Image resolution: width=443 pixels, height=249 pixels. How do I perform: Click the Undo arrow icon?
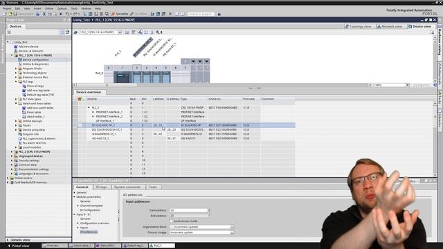tap(67, 14)
